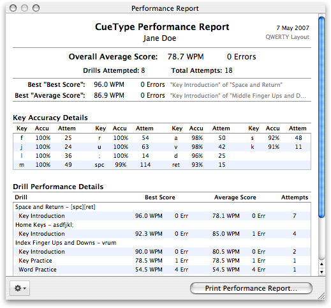This screenshot has height=308, width=331.
Task: Click the Best Score column header
Action: (x=160, y=197)
